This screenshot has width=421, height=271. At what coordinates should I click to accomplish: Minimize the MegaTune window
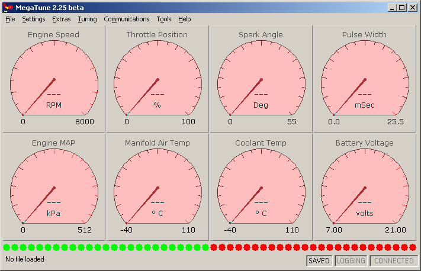point(392,8)
